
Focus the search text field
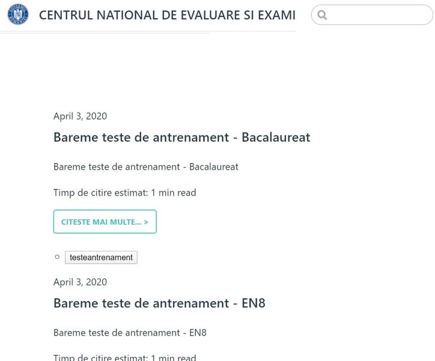379,15
